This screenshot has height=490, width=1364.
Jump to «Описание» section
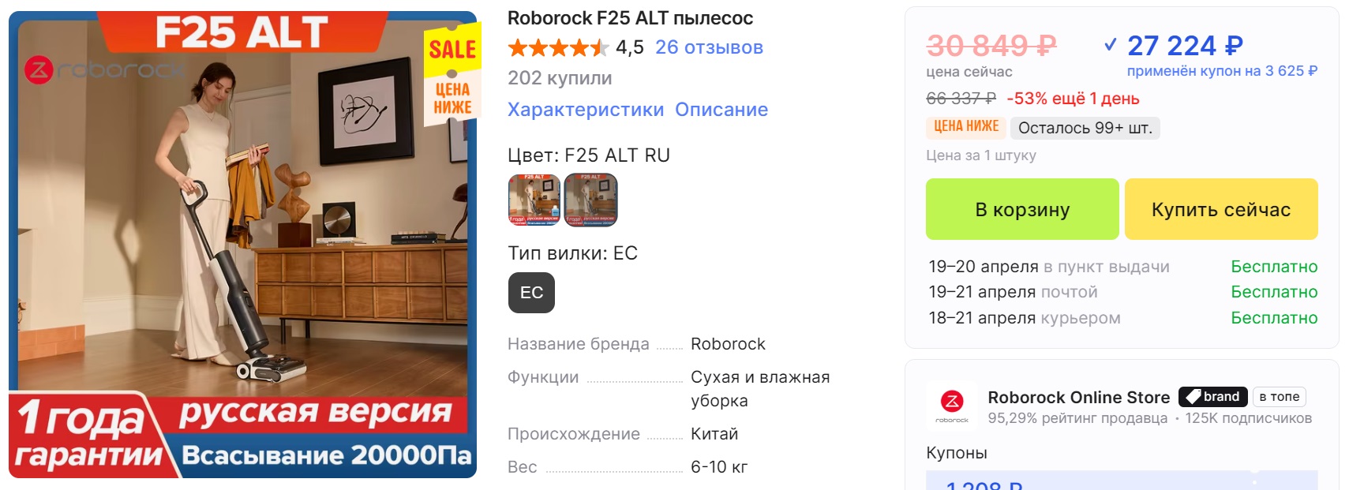[x=721, y=110]
